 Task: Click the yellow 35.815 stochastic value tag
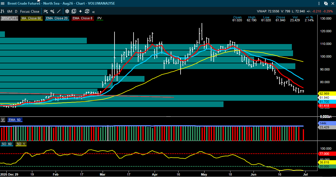click(326, 162)
